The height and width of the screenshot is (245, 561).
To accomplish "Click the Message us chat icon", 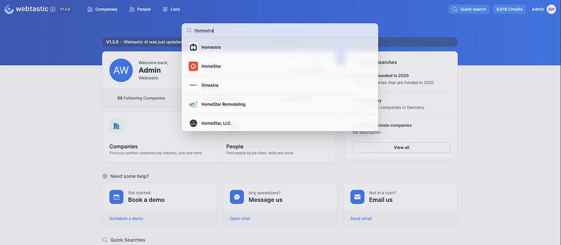I will tap(237, 197).
